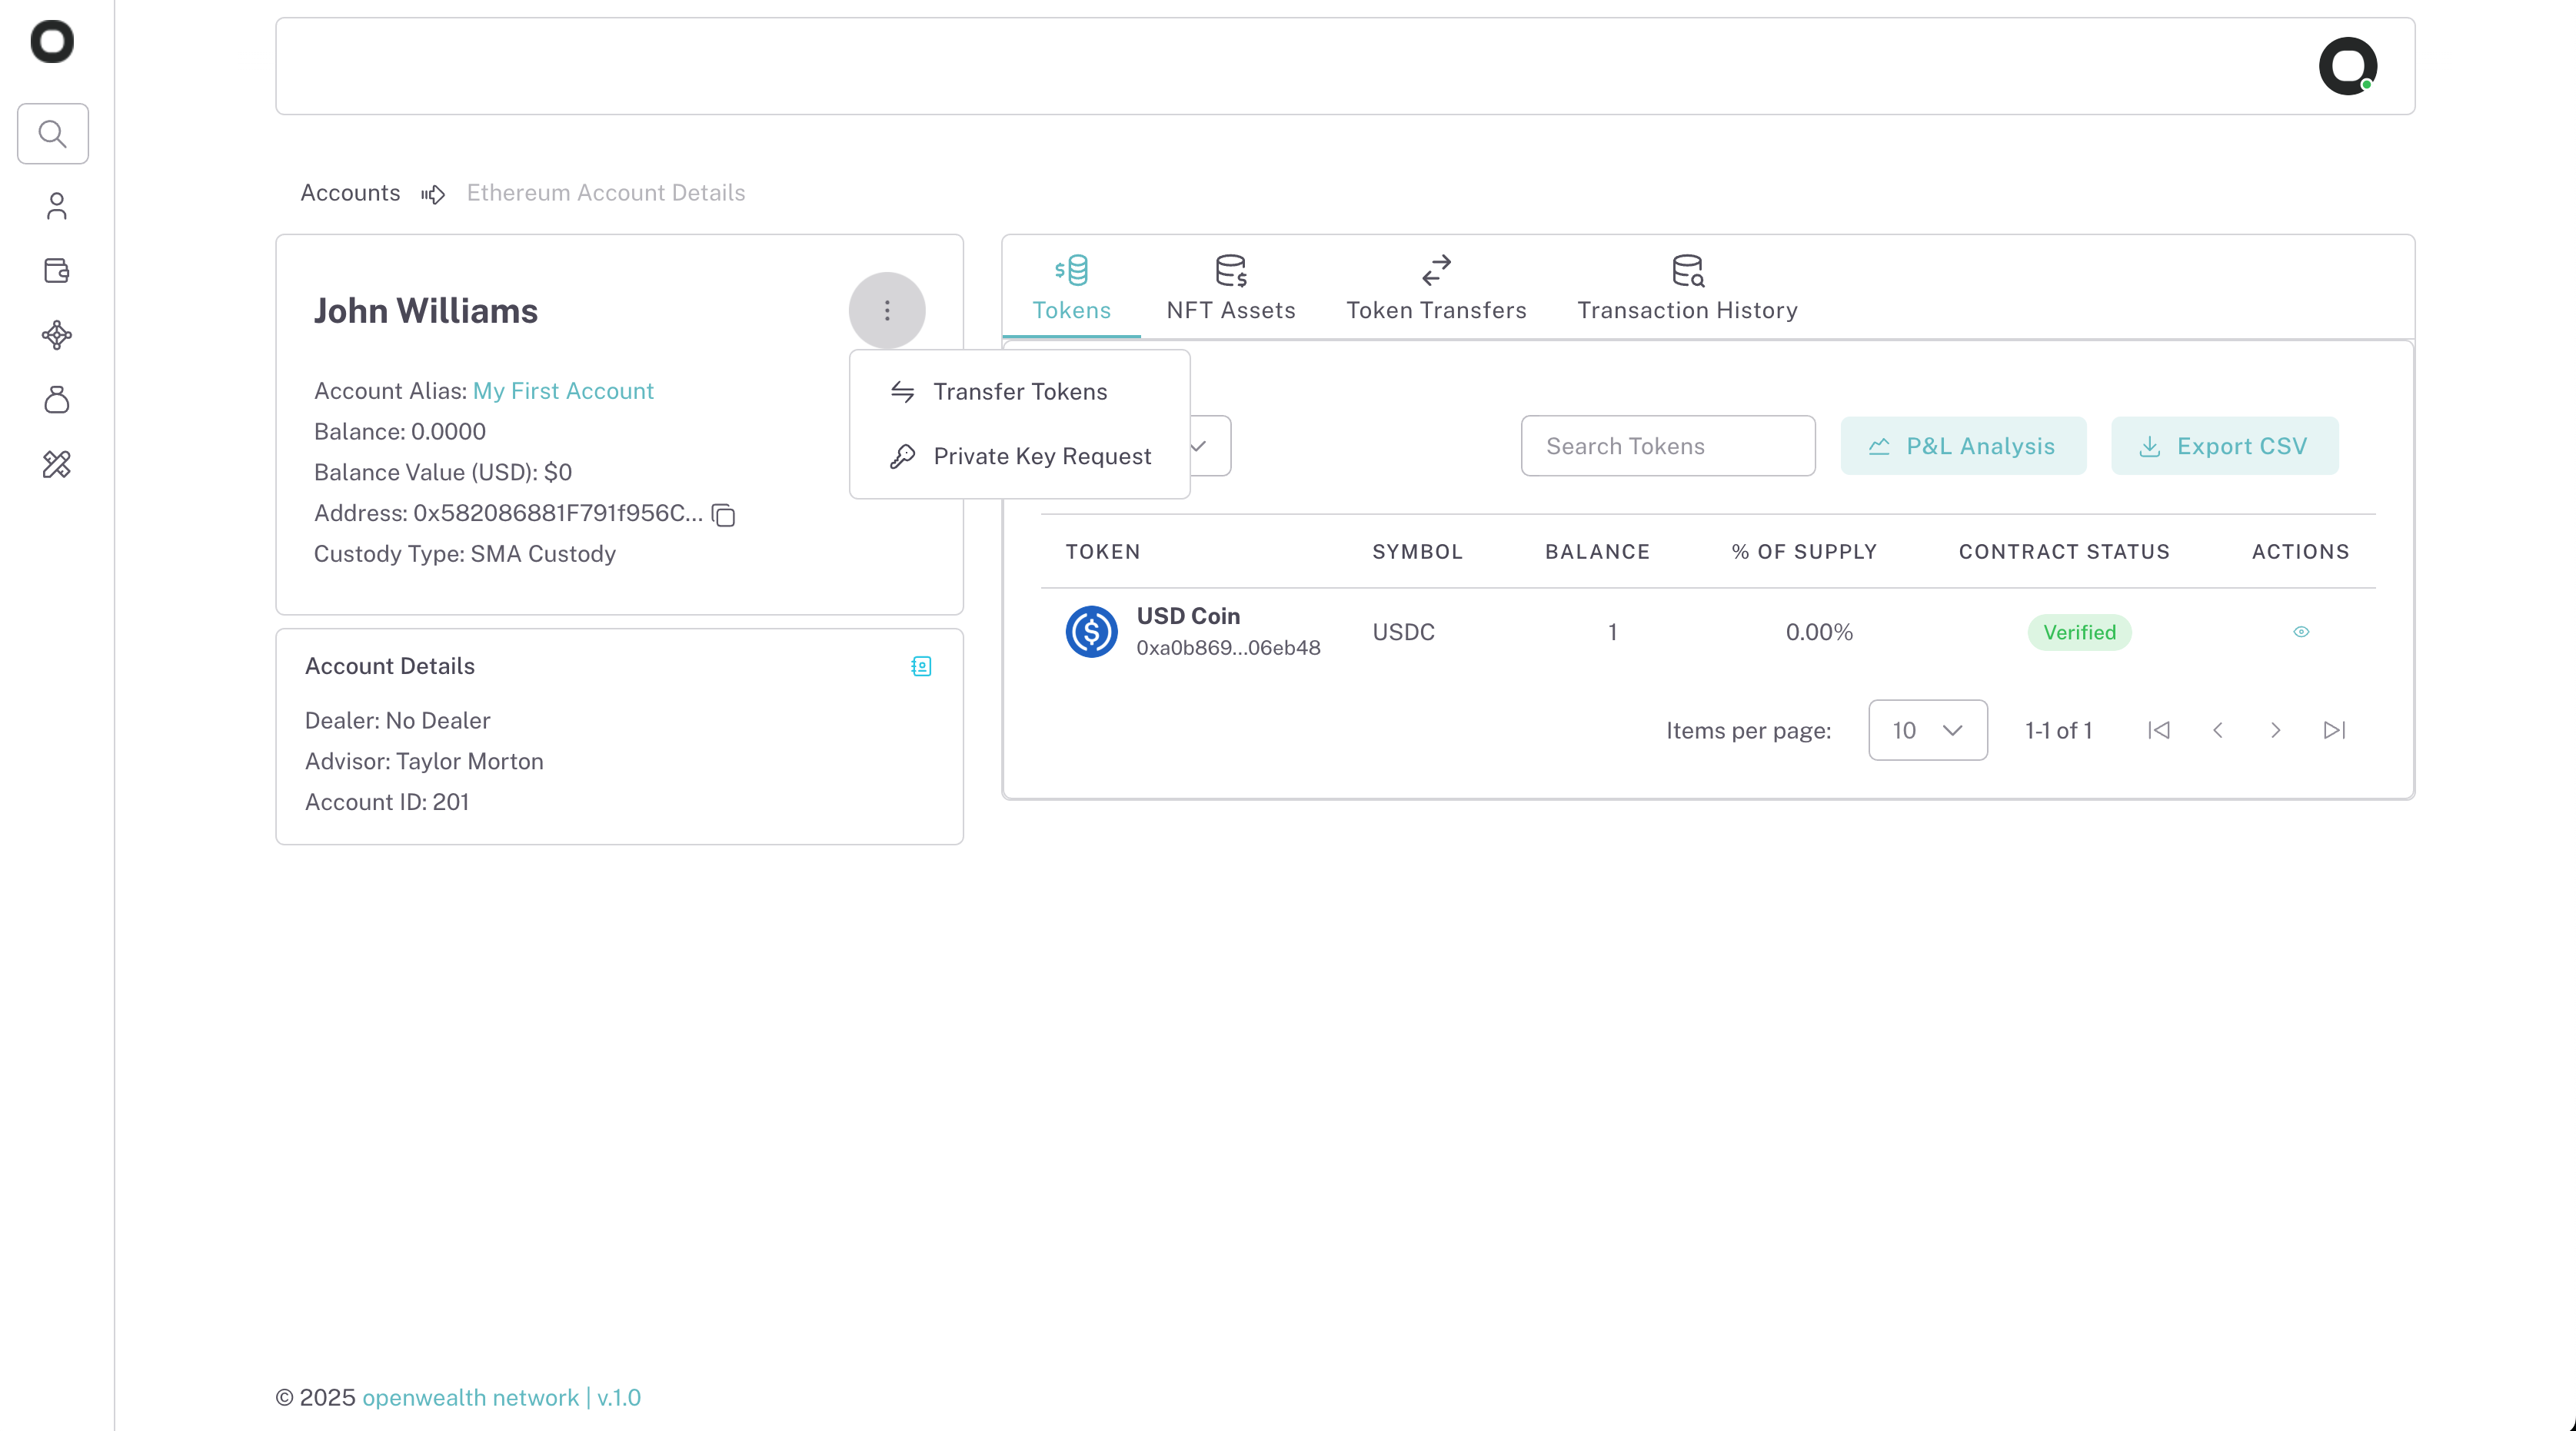Open the money bag icon in sidebar
2576x1431 pixels.
(x=57, y=400)
